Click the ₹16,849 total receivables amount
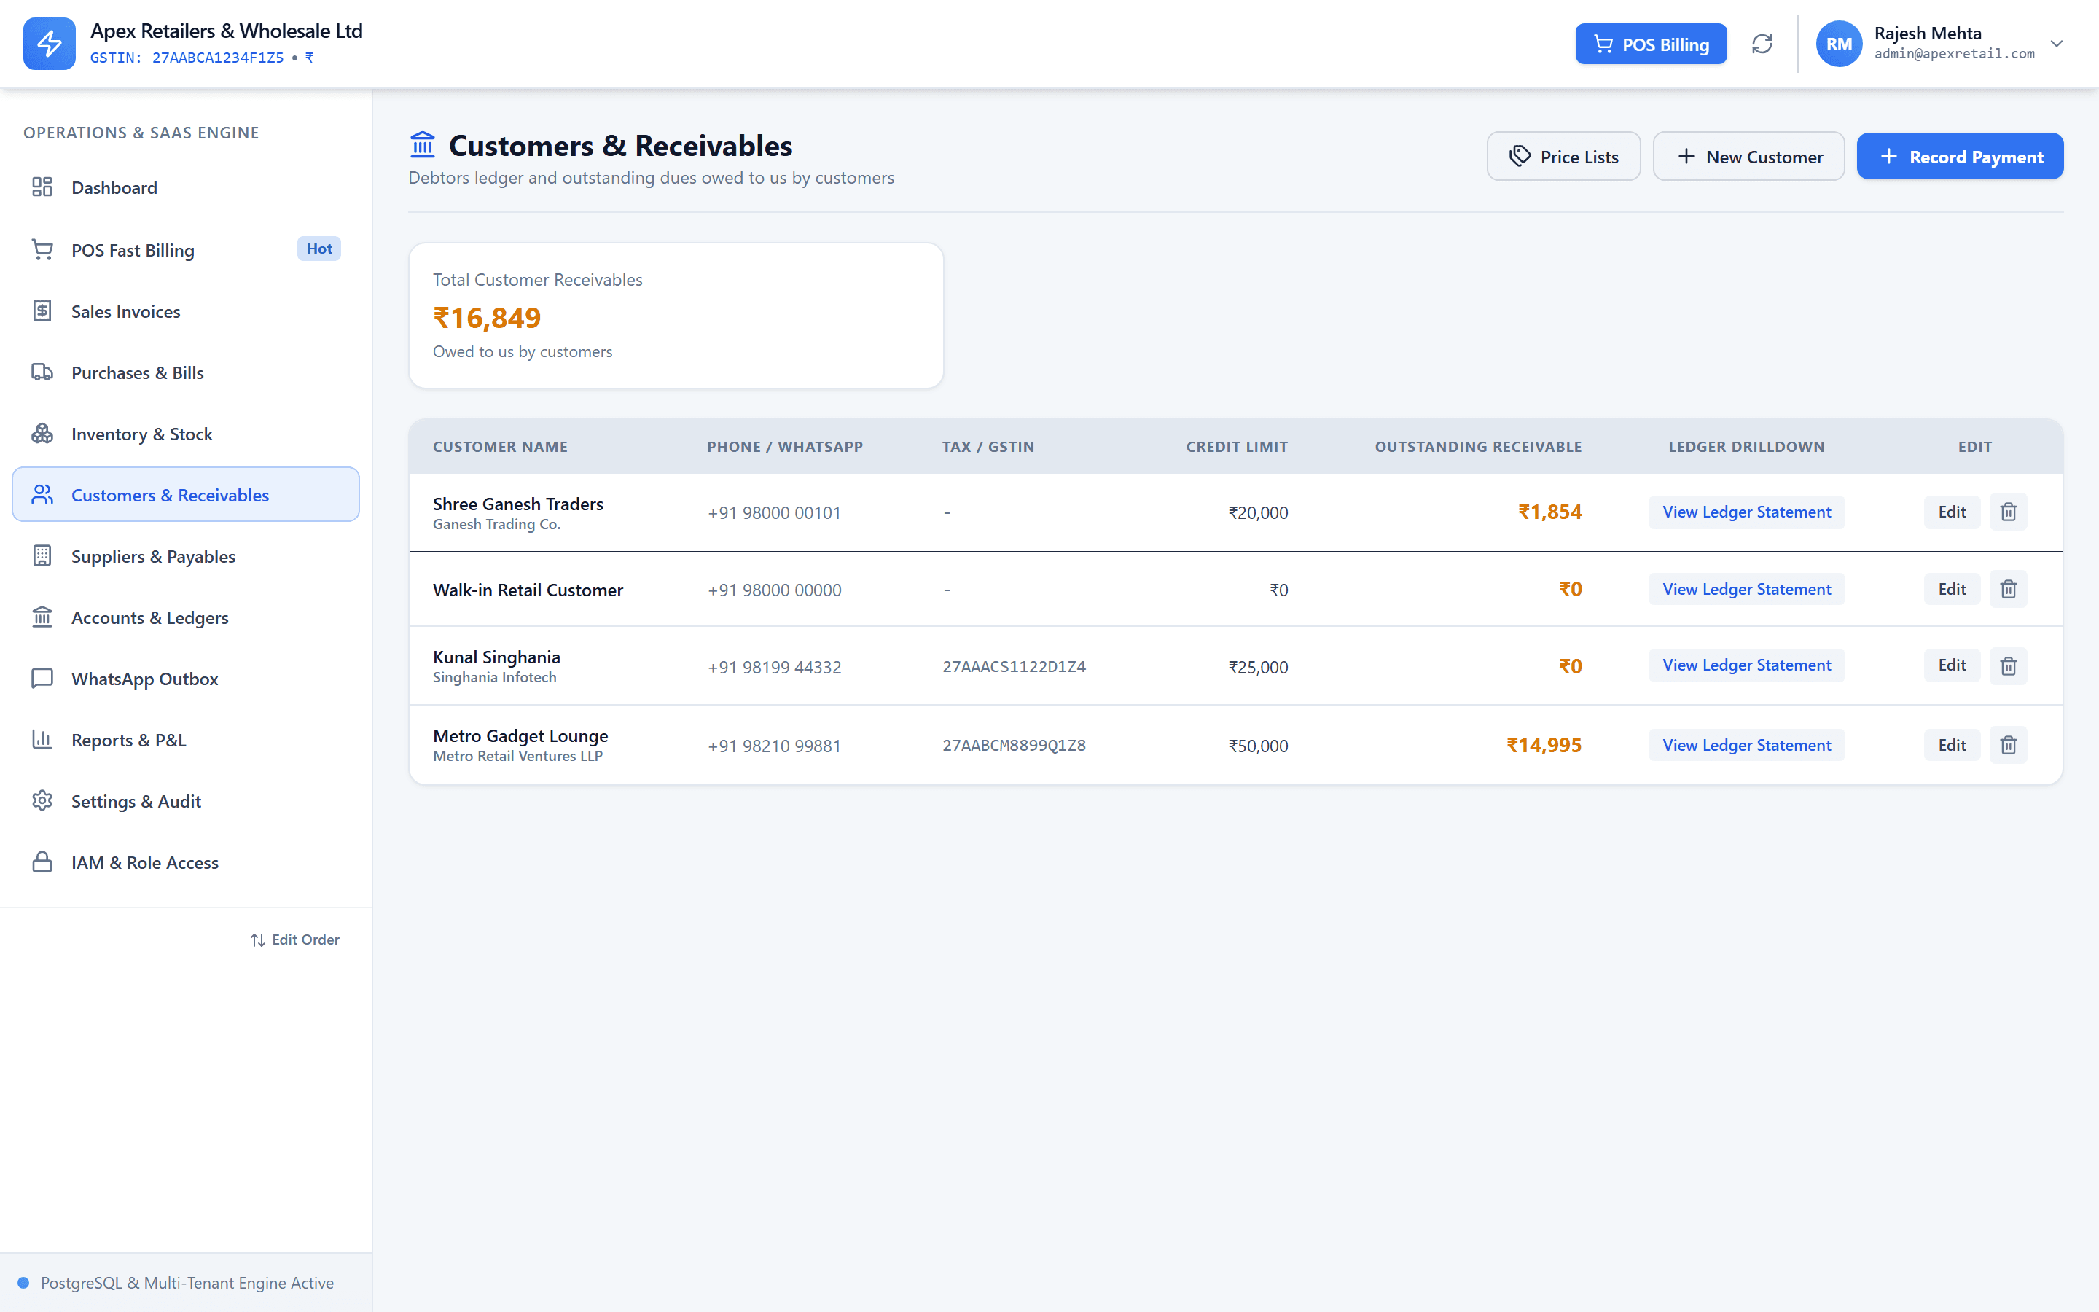Image resolution: width=2099 pixels, height=1312 pixels. (x=487, y=318)
